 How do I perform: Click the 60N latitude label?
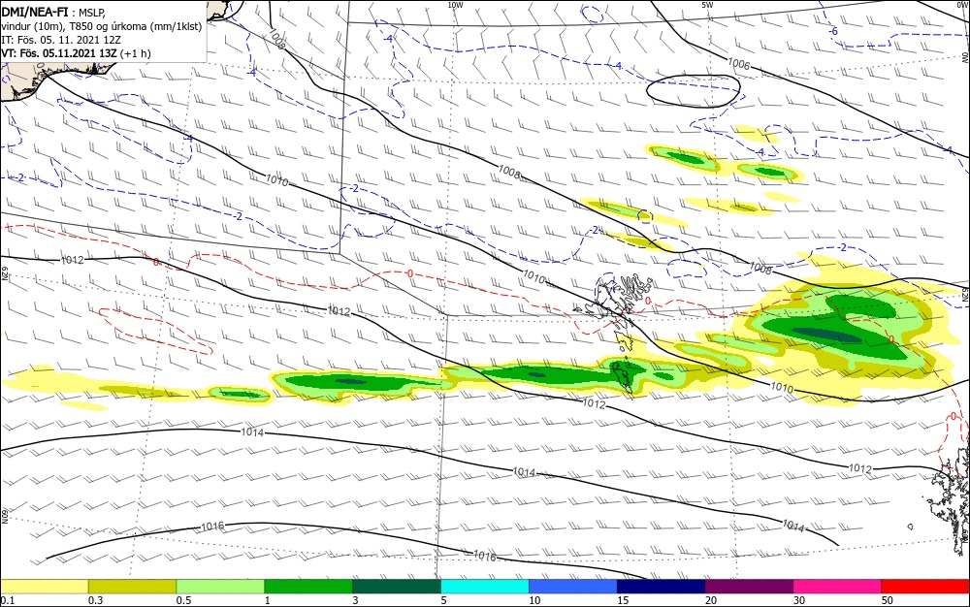click(3, 516)
